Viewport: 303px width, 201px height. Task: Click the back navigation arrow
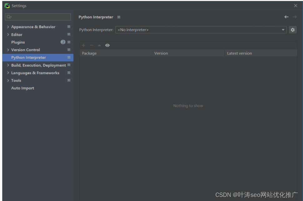pyautogui.click(x=286, y=17)
